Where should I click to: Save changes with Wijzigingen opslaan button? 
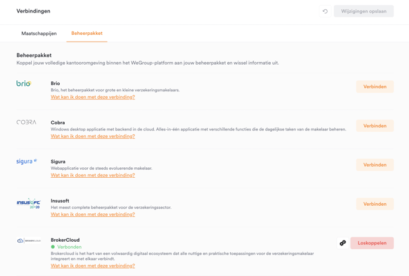[x=364, y=11]
